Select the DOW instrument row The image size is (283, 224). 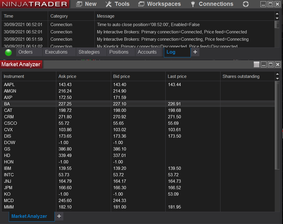click(138, 143)
